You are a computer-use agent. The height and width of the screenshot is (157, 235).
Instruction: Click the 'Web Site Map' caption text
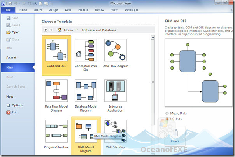click(x=115, y=147)
